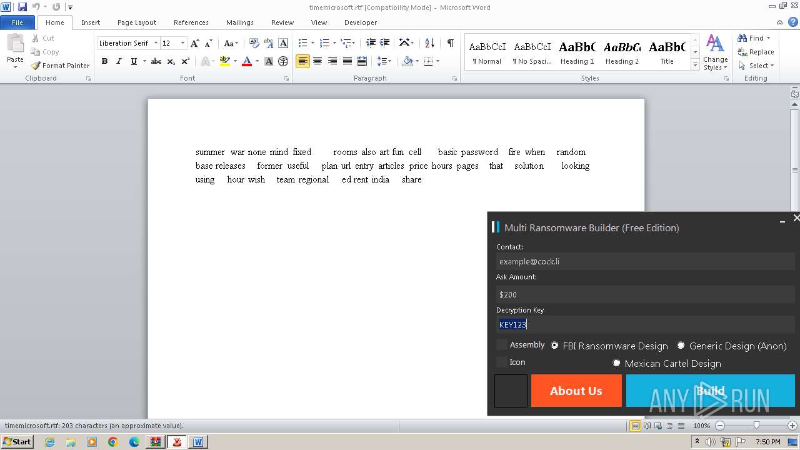This screenshot has width=800, height=450.
Task: Apply strikethrough formatting
Action: click(156, 61)
